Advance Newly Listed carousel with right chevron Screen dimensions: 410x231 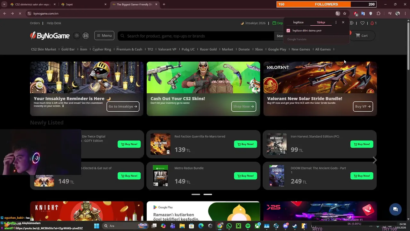click(x=375, y=160)
